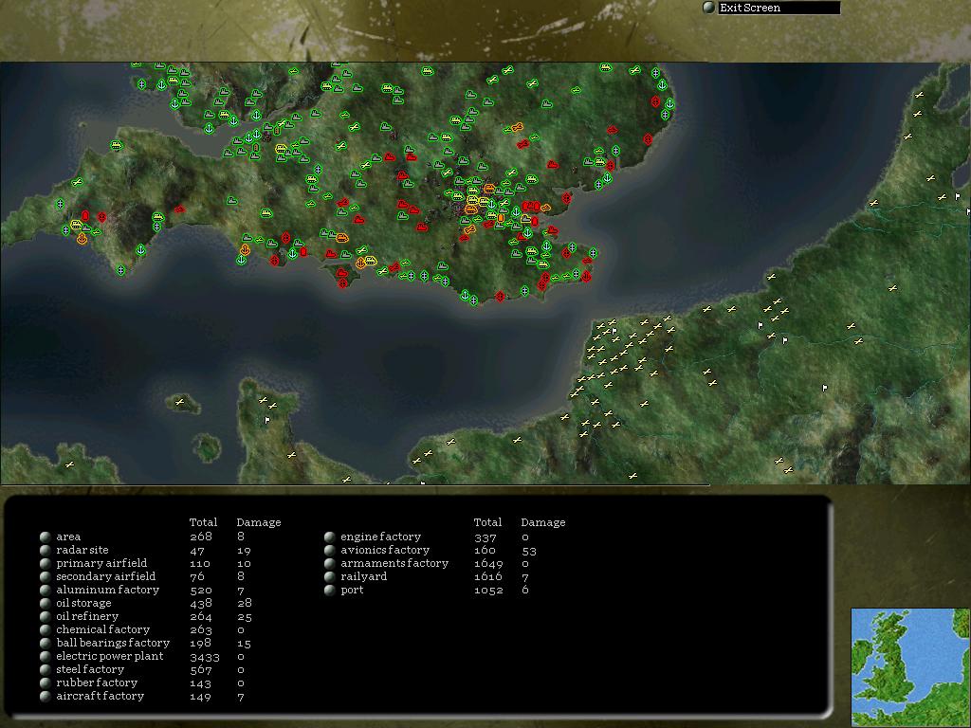Toggle the port filter

tap(329, 590)
